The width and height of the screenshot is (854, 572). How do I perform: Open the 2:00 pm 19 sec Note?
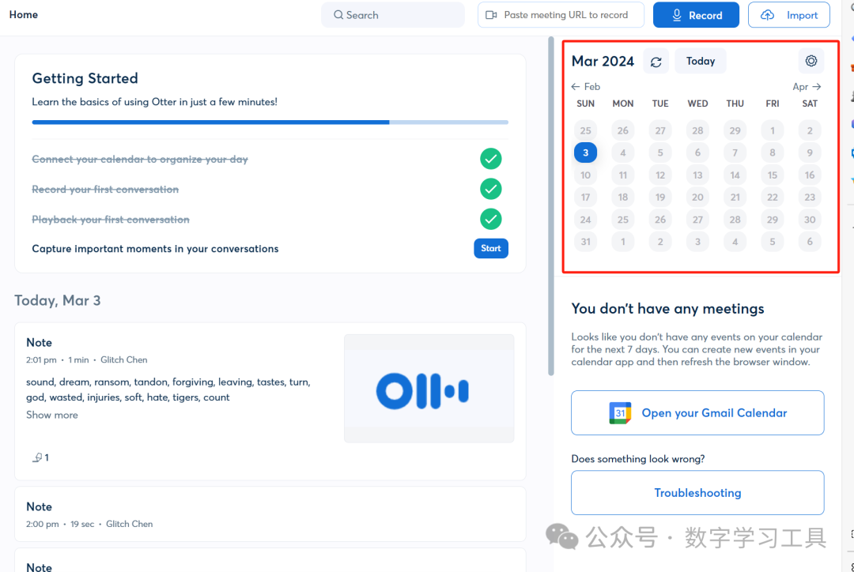tap(270, 514)
